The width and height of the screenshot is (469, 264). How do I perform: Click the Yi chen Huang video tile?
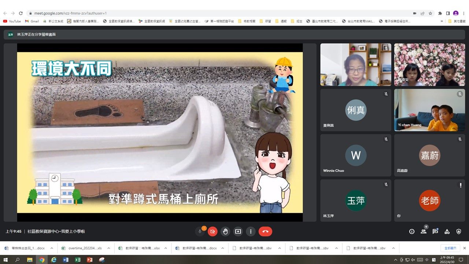429,110
